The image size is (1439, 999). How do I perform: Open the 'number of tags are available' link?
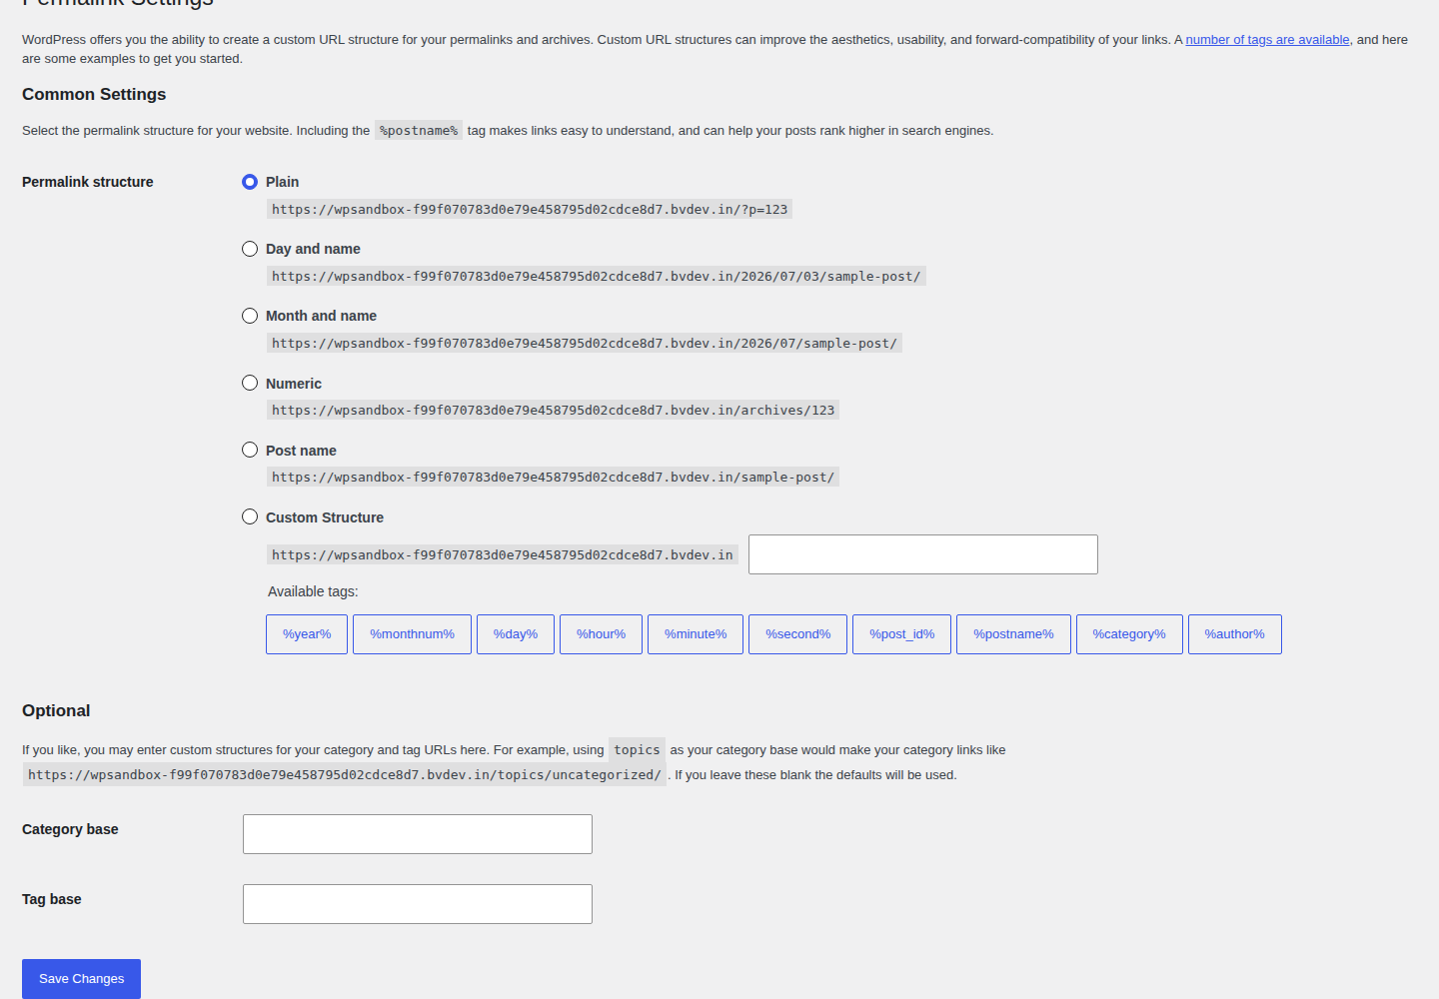pyautogui.click(x=1267, y=40)
